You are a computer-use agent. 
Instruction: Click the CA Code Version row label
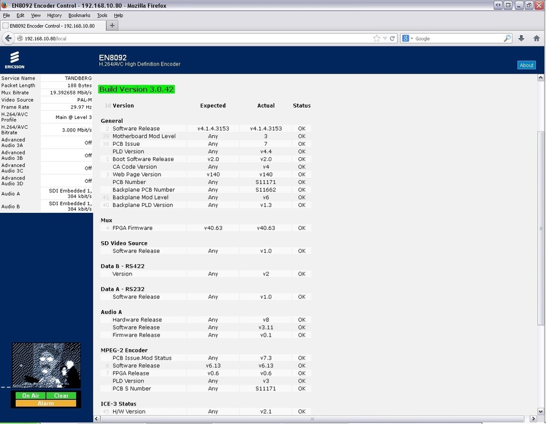click(x=134, y=167)
